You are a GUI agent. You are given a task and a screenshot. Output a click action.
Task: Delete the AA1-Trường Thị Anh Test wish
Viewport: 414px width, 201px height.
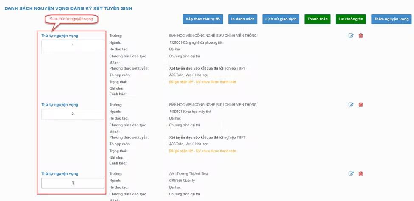tap(361, 173)
